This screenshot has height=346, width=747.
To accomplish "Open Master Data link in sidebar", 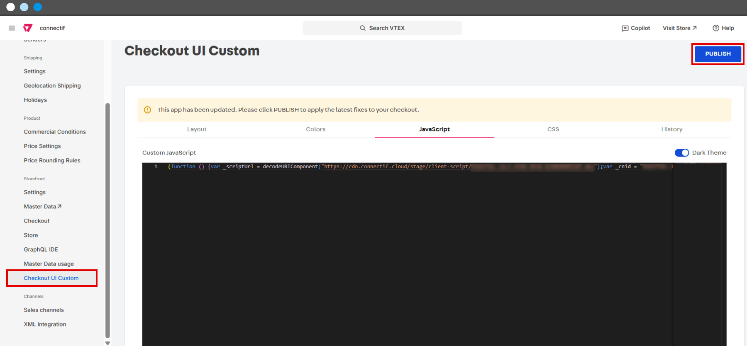I will click(43, 206).
